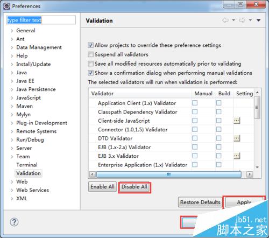Click the Restore Defaults button
The image size is (269, 238).
pos(200,202)
